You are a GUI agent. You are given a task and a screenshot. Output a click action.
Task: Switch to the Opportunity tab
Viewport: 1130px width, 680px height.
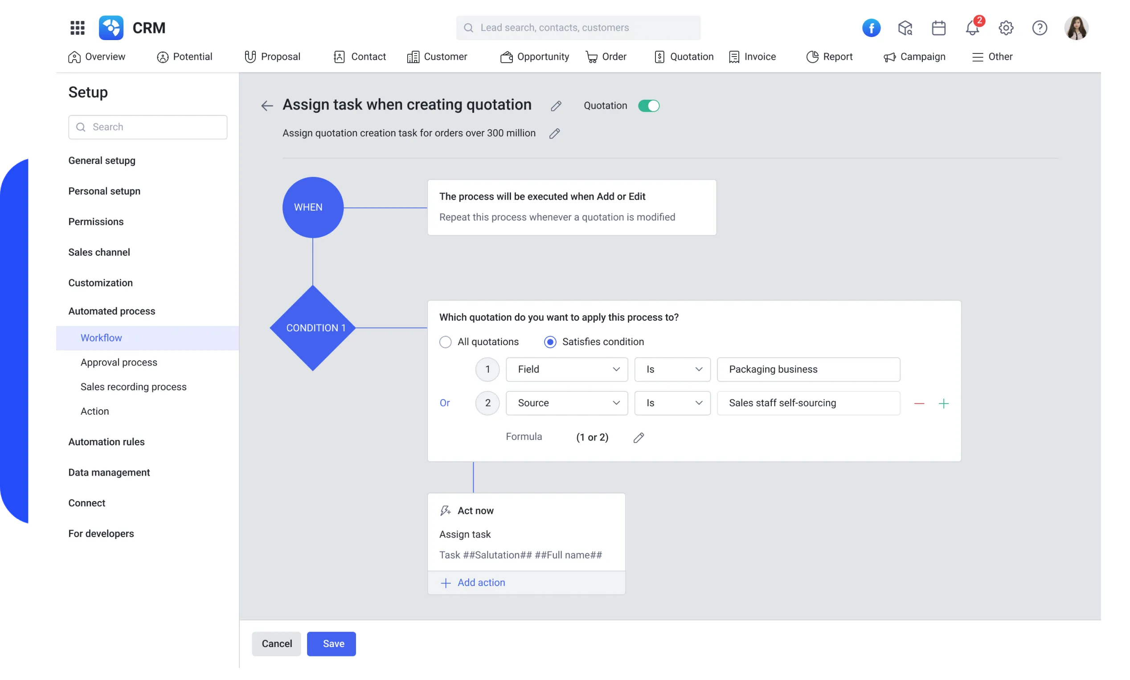coord(534,57)
